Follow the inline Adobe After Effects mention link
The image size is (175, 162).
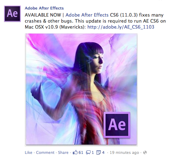87,15
